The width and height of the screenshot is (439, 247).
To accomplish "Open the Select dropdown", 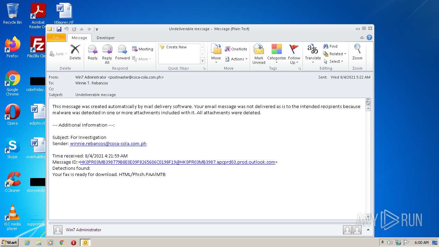I will tap(333, 61).
